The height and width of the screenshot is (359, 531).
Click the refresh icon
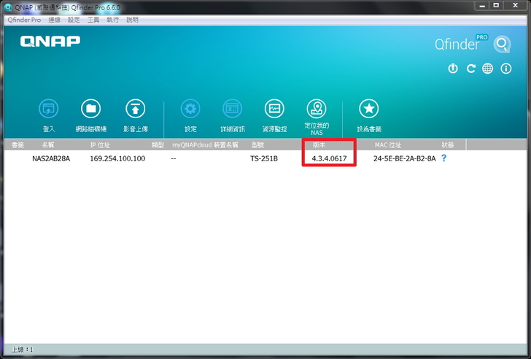470,69
